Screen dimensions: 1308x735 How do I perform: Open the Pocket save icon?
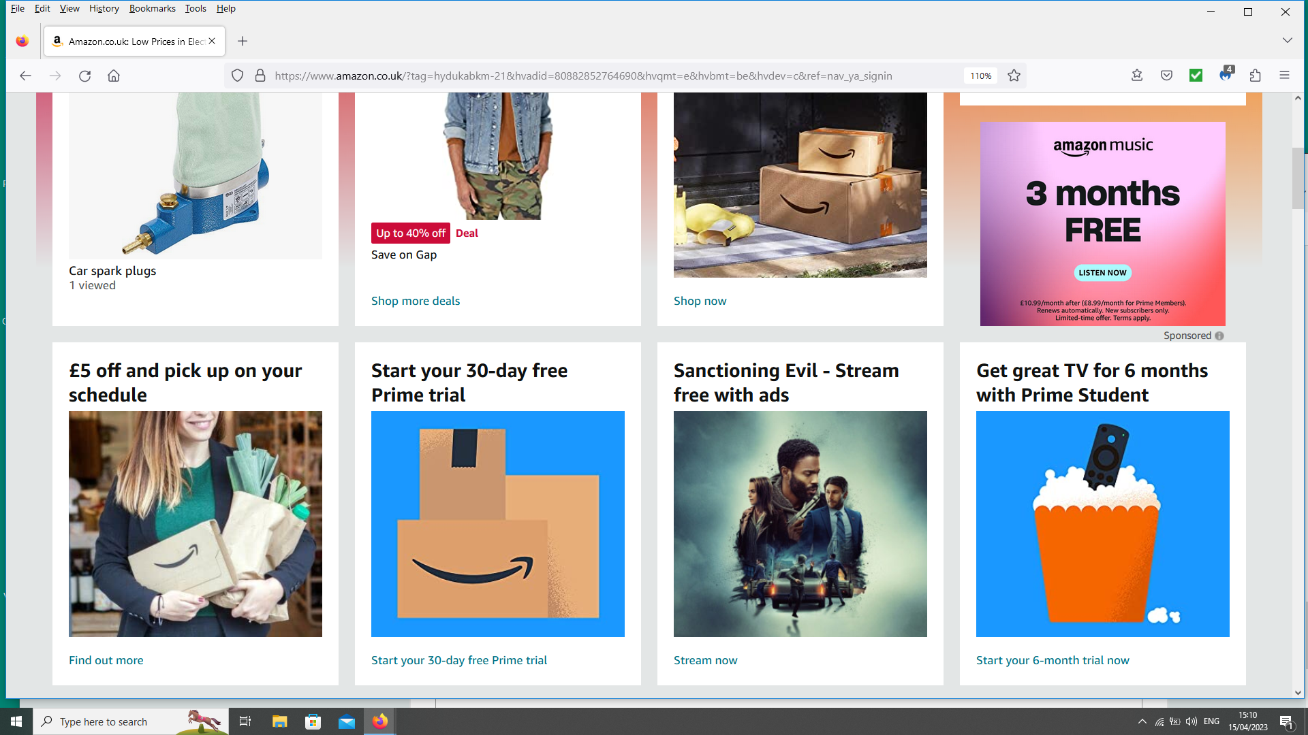pyautogui.click(x=1166, y=76)
